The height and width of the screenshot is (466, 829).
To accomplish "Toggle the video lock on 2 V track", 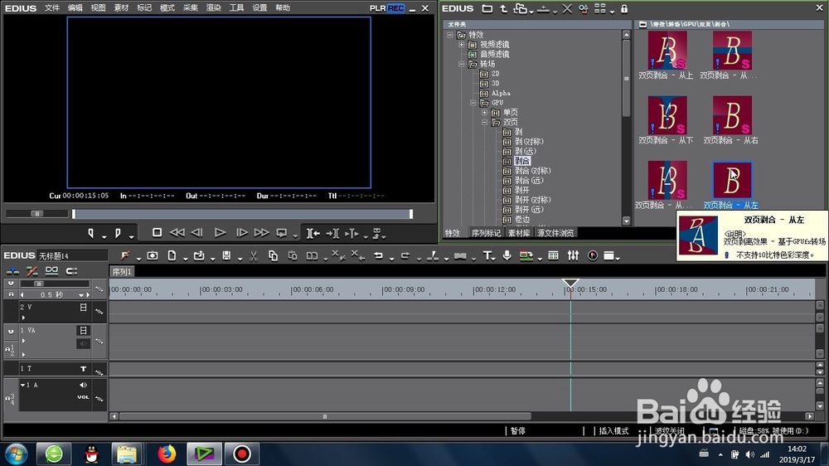I will 83,308.
